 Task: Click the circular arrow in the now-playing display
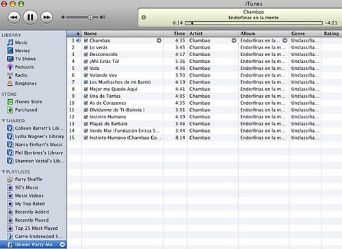[144, 17]
